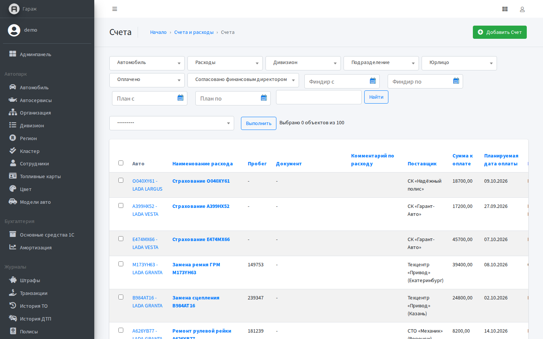Expand the bulk action dropdown with dashes

coord(172,123)
